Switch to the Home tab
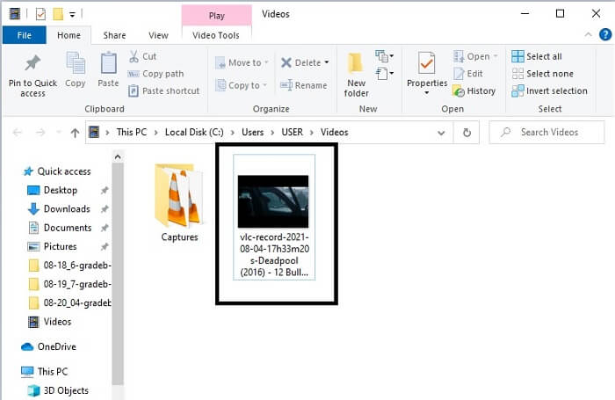Image resolution: width=615 pixels, height=400 pixels. [69, 35]
